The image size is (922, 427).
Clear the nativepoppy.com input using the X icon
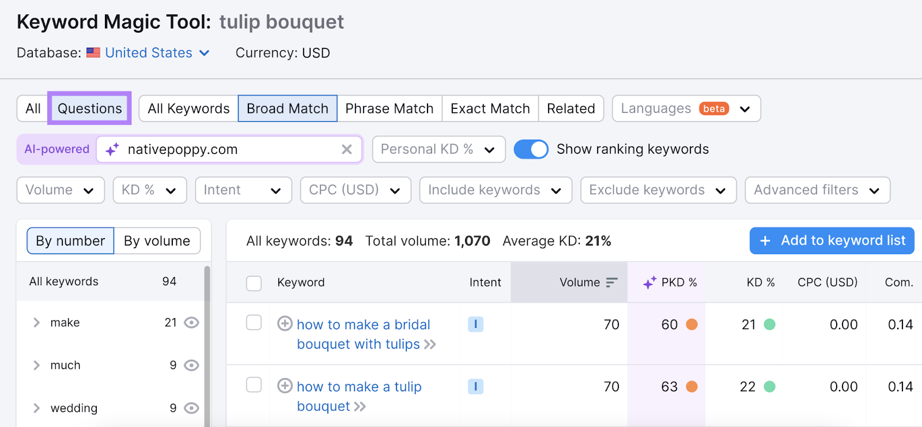click(x=347, y=149)
